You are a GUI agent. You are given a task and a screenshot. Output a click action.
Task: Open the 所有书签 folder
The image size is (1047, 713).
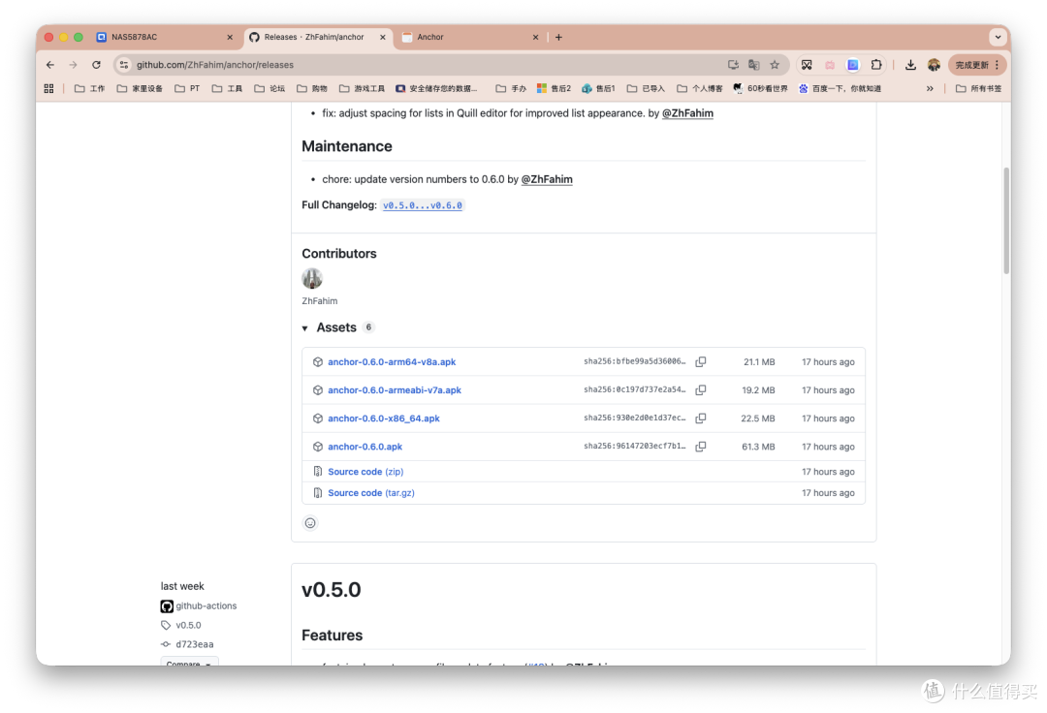pos(978,88)
